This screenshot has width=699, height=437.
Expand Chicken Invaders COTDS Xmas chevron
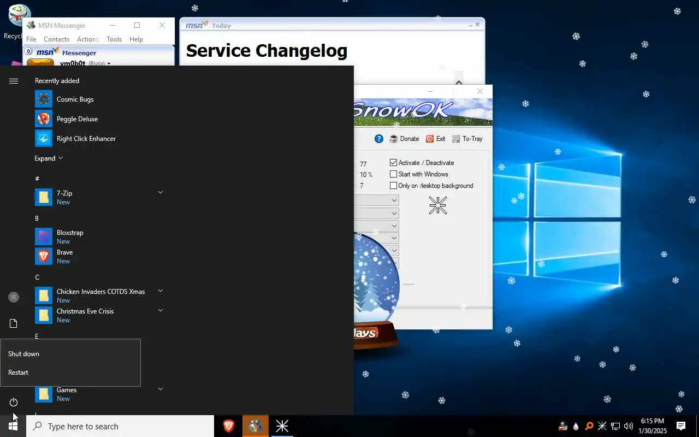[161, 291]
